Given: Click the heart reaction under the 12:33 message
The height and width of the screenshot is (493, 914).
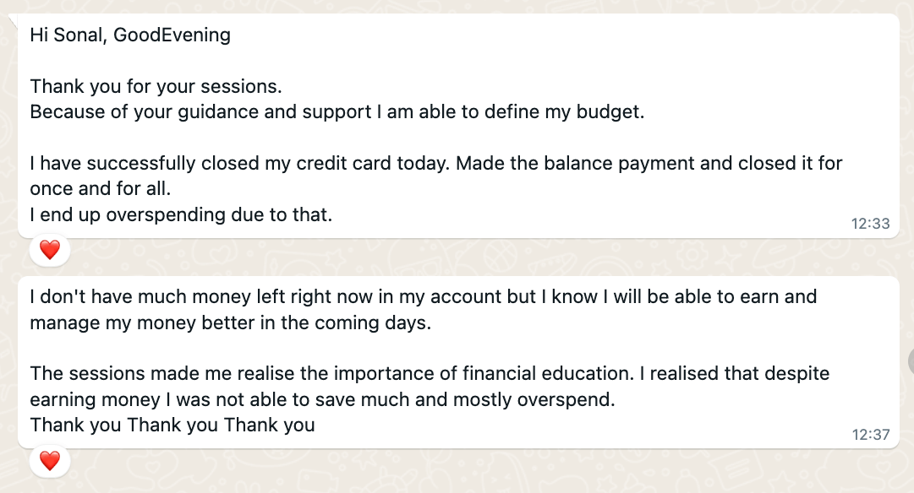Looking at the screenshot, I should click(x=50, y=250).
